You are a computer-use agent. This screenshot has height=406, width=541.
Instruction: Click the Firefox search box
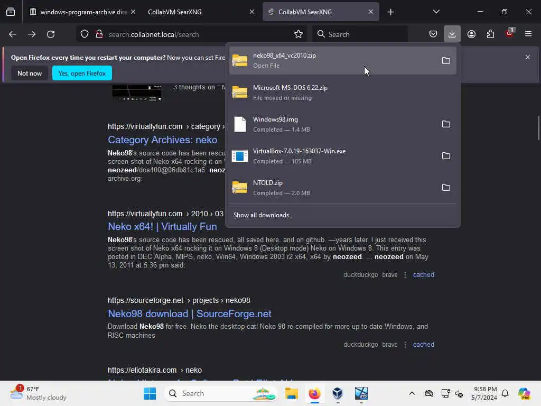[x=360, y=34]
